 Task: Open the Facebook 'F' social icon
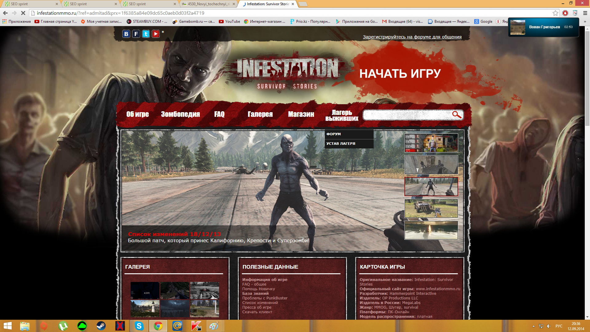pyautogui.click(x=136, y=34)
